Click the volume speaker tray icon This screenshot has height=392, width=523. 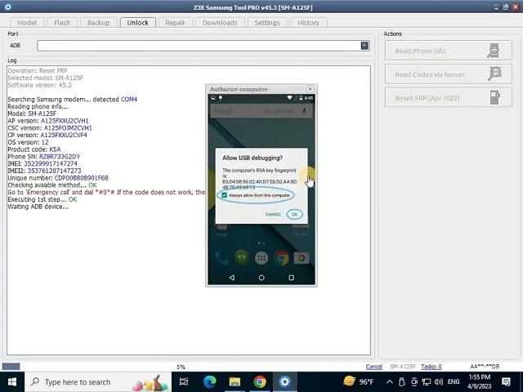pos(439,382)
